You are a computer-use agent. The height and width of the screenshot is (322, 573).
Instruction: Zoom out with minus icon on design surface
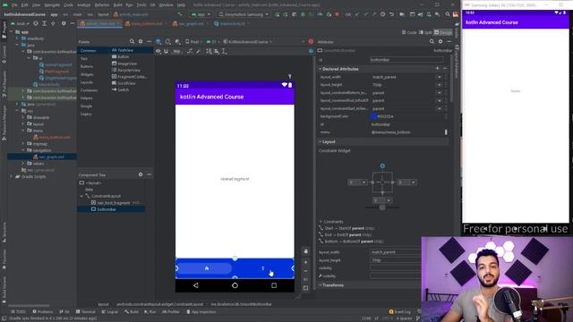[305, 271]
